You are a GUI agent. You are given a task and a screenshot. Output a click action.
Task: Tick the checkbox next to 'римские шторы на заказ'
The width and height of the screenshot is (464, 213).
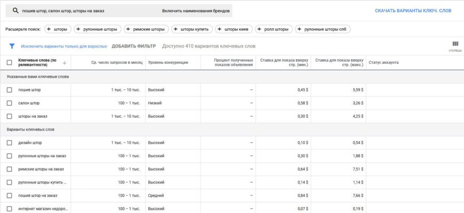click(9, 169)
